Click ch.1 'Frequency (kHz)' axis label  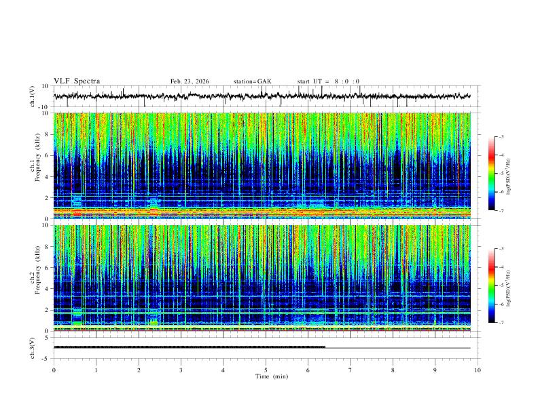click(x=37, y=157)
